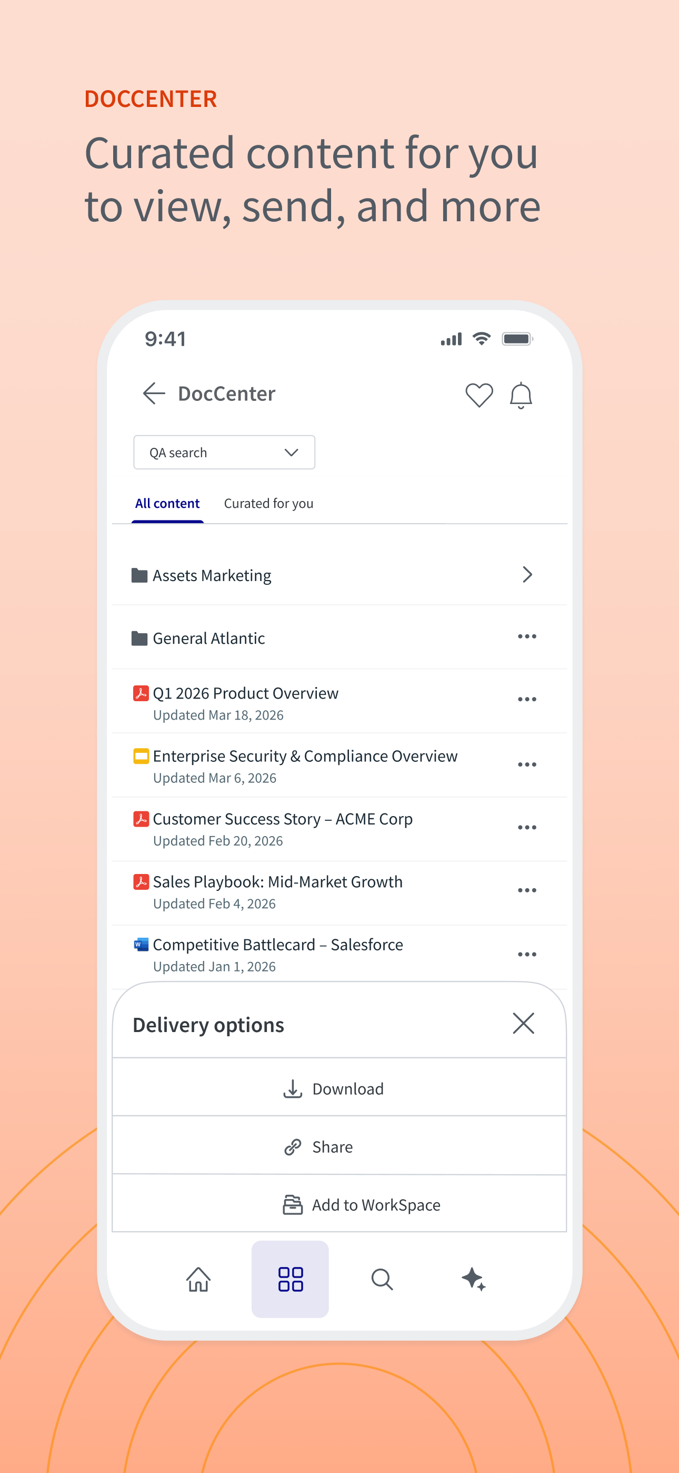Select Add to WorkSpace option

[x=339, y=1204]
